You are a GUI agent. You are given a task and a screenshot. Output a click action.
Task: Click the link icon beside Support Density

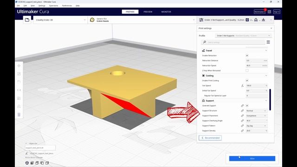[x=242, y=131]
